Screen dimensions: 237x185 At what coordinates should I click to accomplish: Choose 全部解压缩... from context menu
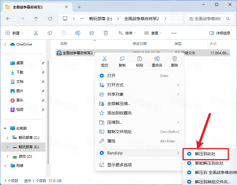140,104
